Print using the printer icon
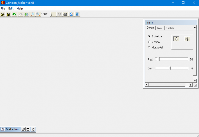Image resolution: width=199 pixels, height=137 pixels. point(65,14)
